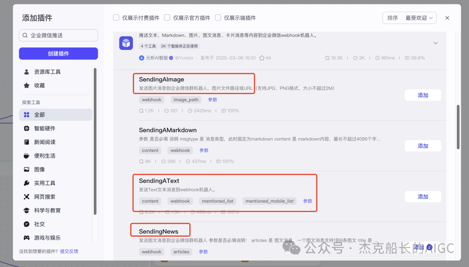
Task: Click the 新闻阅读 newspaper icon
Action: coord(26,142)
